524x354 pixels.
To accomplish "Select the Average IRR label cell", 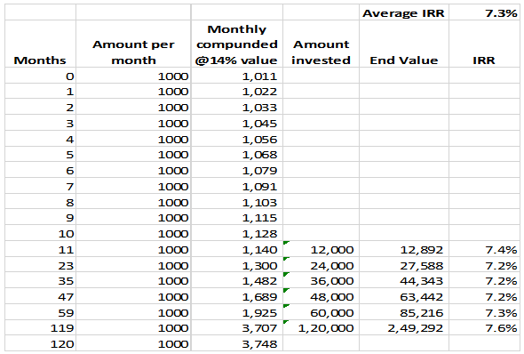I will [x=404, y=12].
